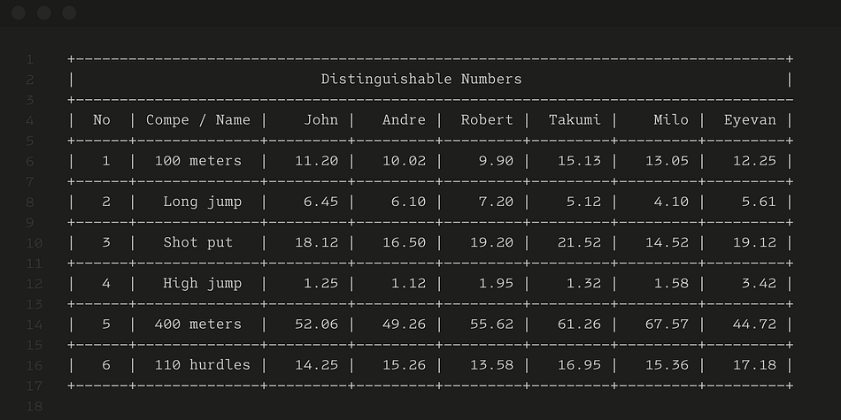This screenshot has width=841, height=420.
Task: Click line number 10 in the gutter
Action: pos(35,243)
